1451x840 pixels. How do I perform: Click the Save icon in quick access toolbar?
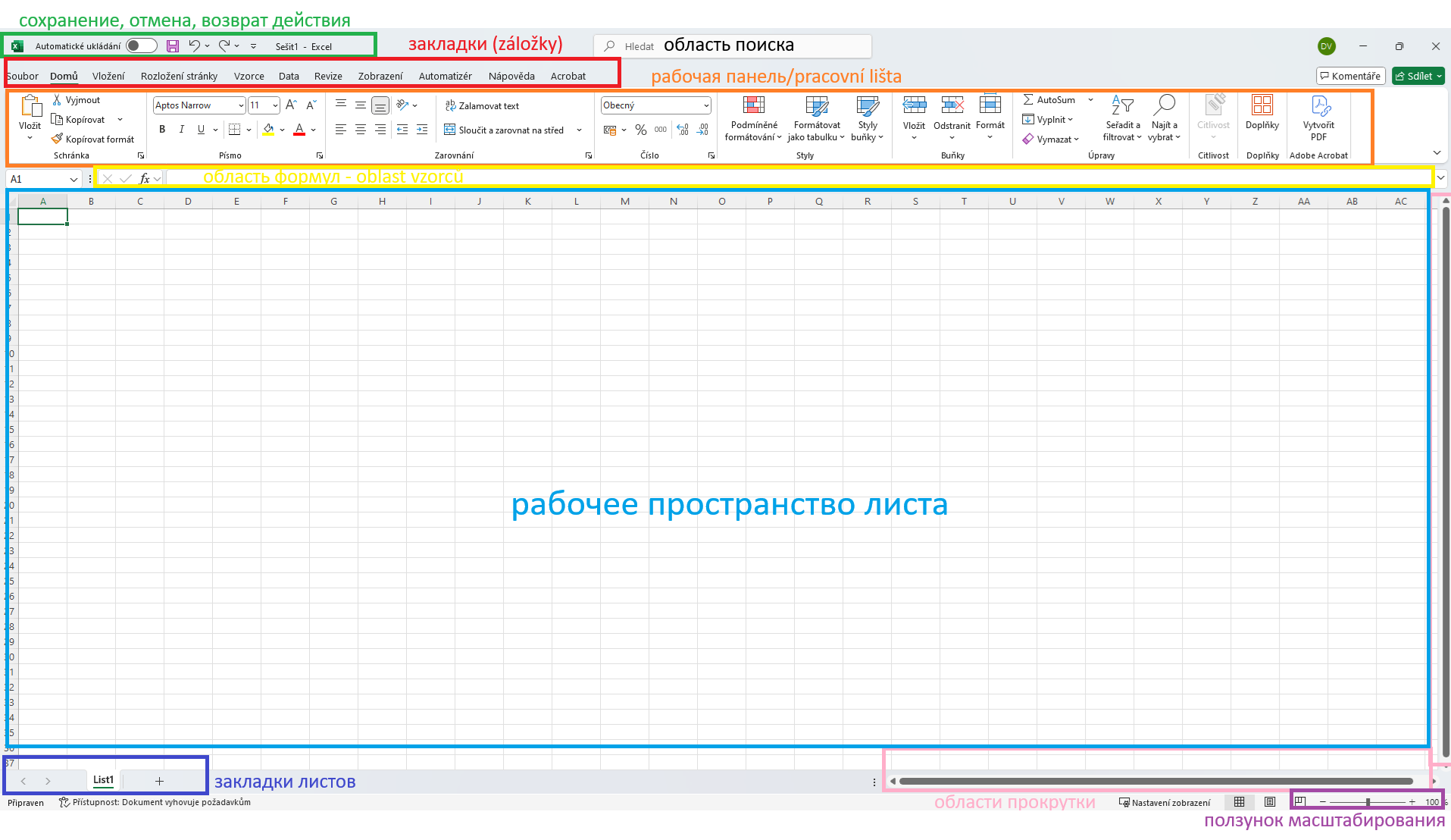pos(173,46)
